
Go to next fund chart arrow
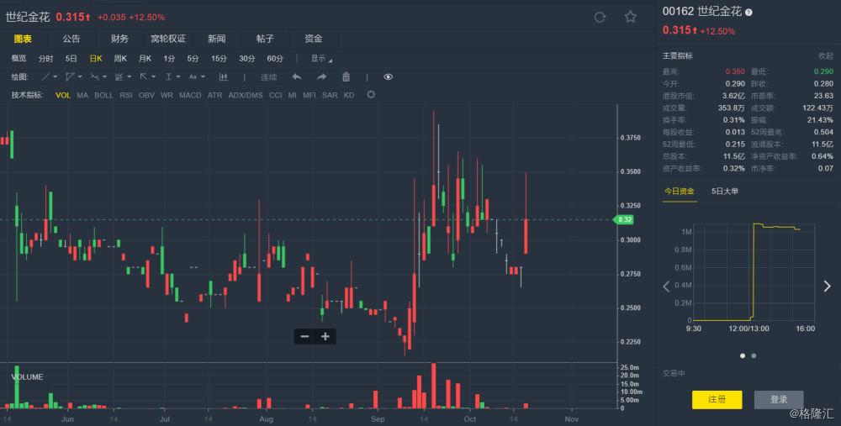point(827,287)
